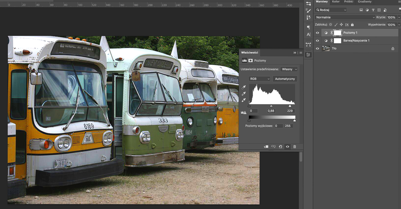This screenshot has height=209, width=401.
Task: Reset Levels to adjustment defaults
Action: 281,147
